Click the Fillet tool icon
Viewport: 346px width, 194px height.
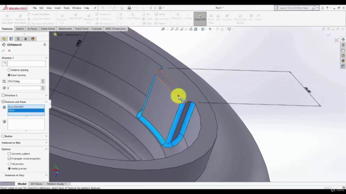click(x=121, y=17)
